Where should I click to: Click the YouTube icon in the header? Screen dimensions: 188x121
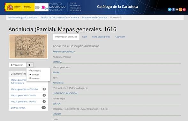184,10
